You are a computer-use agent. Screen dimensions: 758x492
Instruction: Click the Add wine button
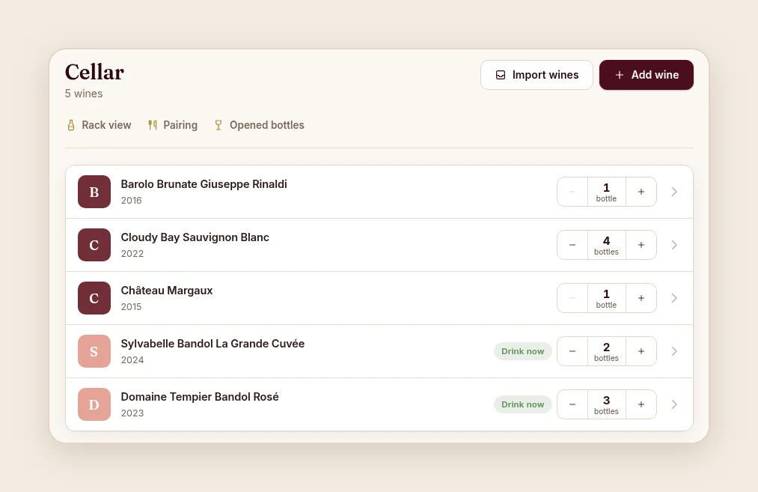pyautogui.click(x=647, y=75)
